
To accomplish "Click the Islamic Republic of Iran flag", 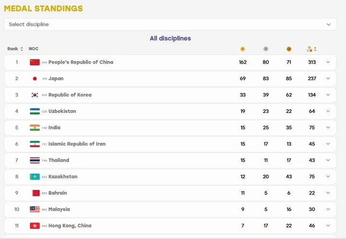I will click(35, 144).
